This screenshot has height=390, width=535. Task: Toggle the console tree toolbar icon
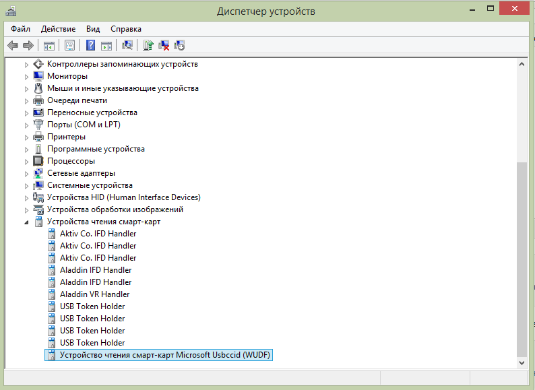(49, 45)
